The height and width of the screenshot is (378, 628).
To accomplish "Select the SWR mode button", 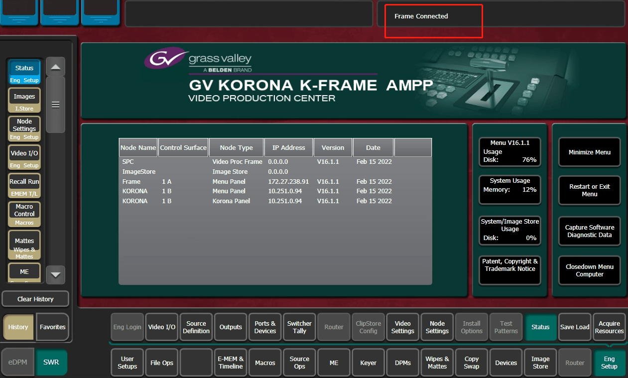I will tap(51, 362).
